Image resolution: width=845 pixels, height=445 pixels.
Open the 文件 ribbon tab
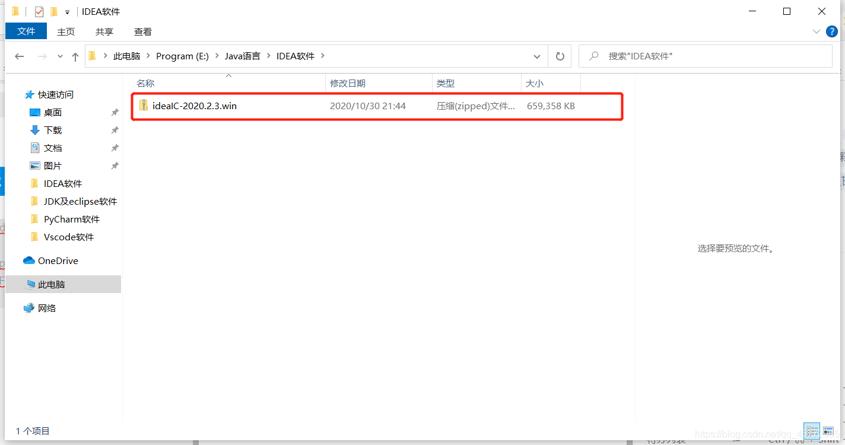pos(26,31)
